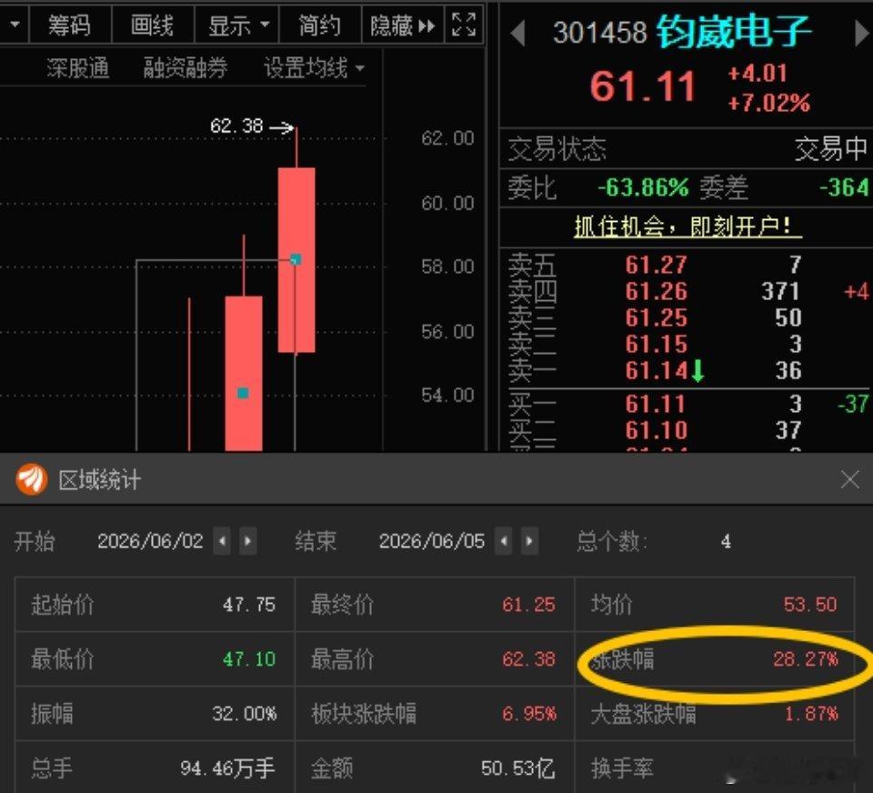The image size is (873, 793).
Task: Move end date forward one day
Action: click(529, 541)
